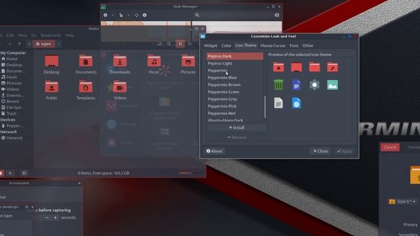420x236 pixels.
Task: Click the image preview icon
Action: (x=333, y=85)
